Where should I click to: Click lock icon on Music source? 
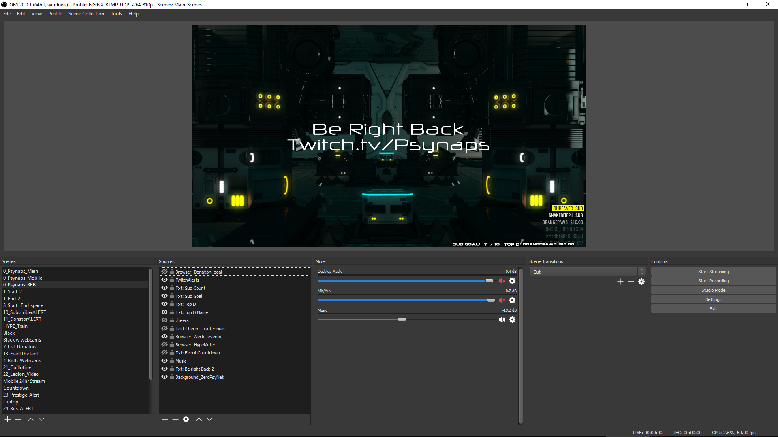point(172,361)
